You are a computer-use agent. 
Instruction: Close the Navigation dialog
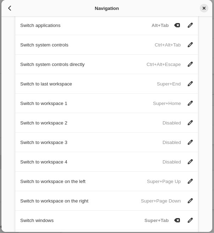204,8
